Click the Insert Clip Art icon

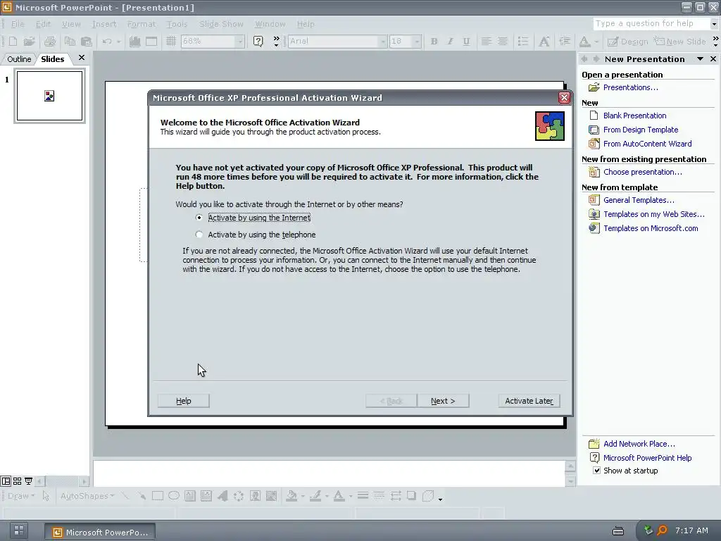255,496
